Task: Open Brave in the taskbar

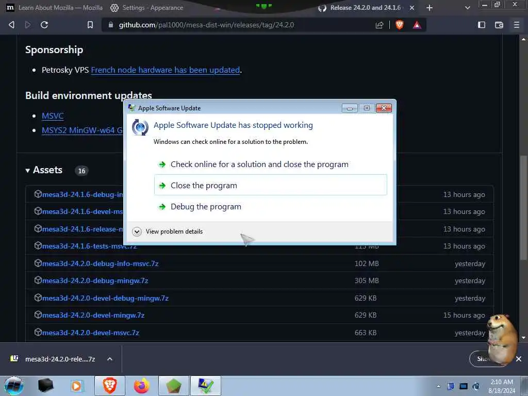Action: click(x=110, y=386)
